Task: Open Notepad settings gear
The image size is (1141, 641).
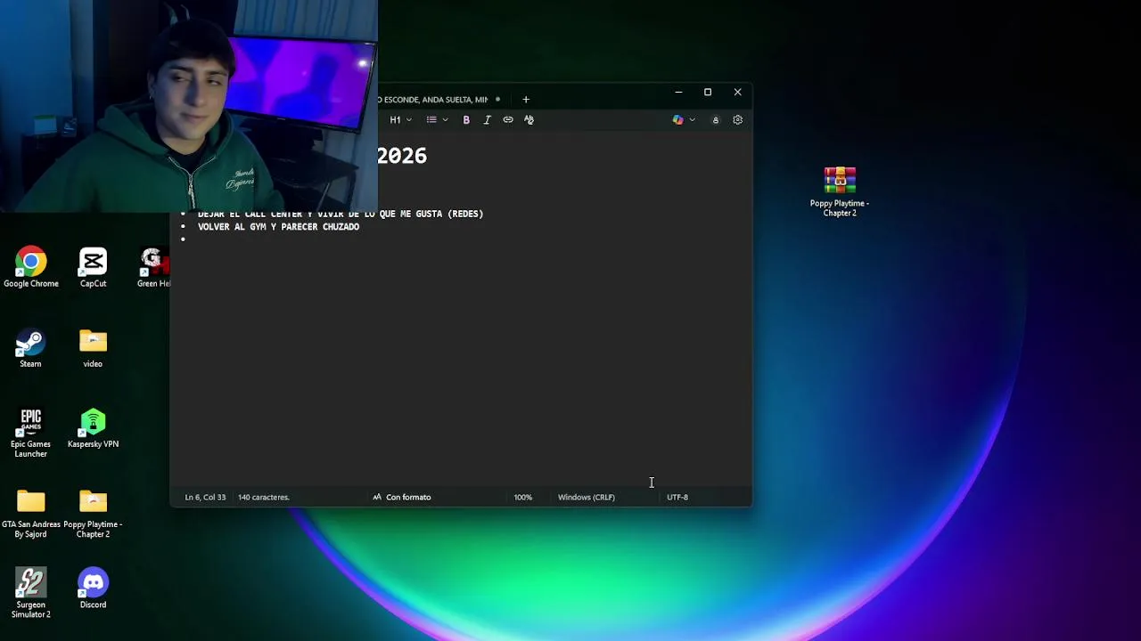Action: [737, 120]
